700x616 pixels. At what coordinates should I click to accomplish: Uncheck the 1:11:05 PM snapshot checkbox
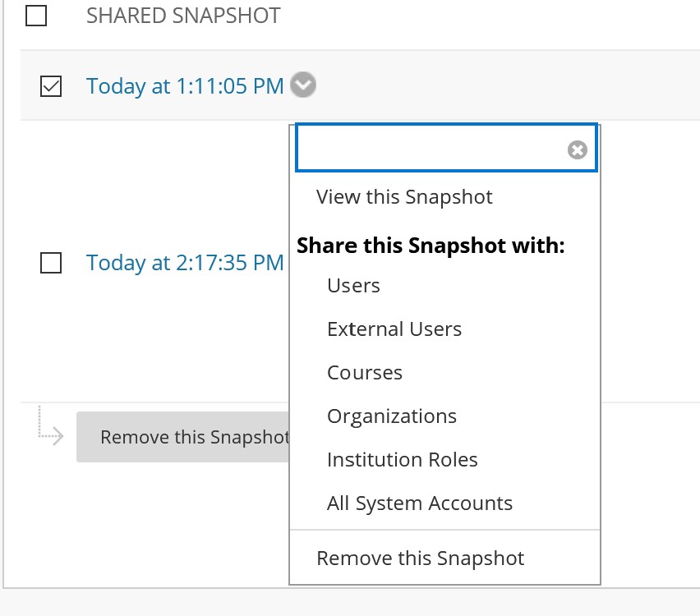coord(51,85)
